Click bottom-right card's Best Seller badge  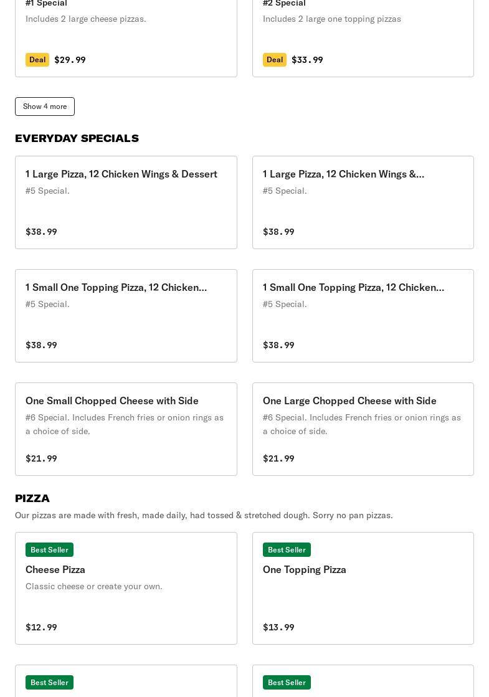coord(287,682)
